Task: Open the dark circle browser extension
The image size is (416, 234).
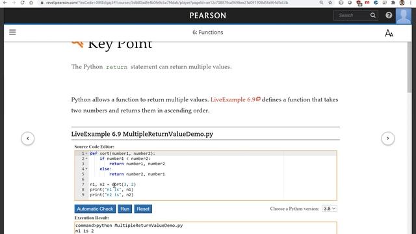Action: tap(350, 3)
